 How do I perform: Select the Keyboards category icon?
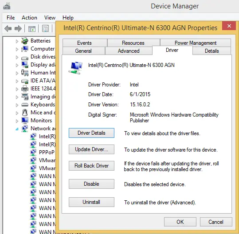[x=25, y=105]
